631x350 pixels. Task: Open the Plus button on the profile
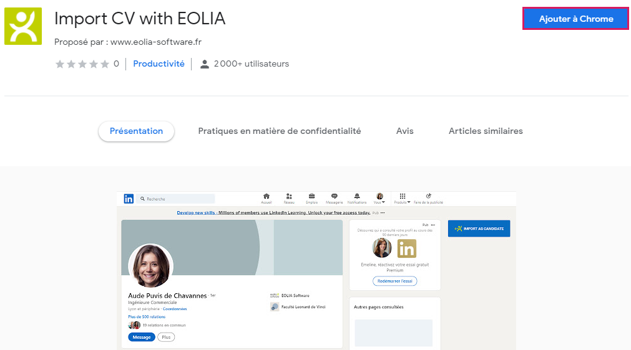pos(166,337)
